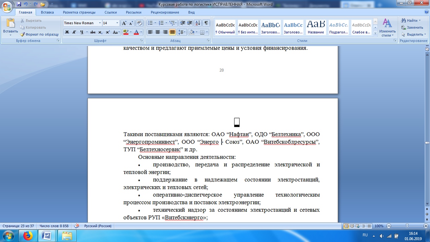Toggle bold (Ж)

click(x=67, y=32)
